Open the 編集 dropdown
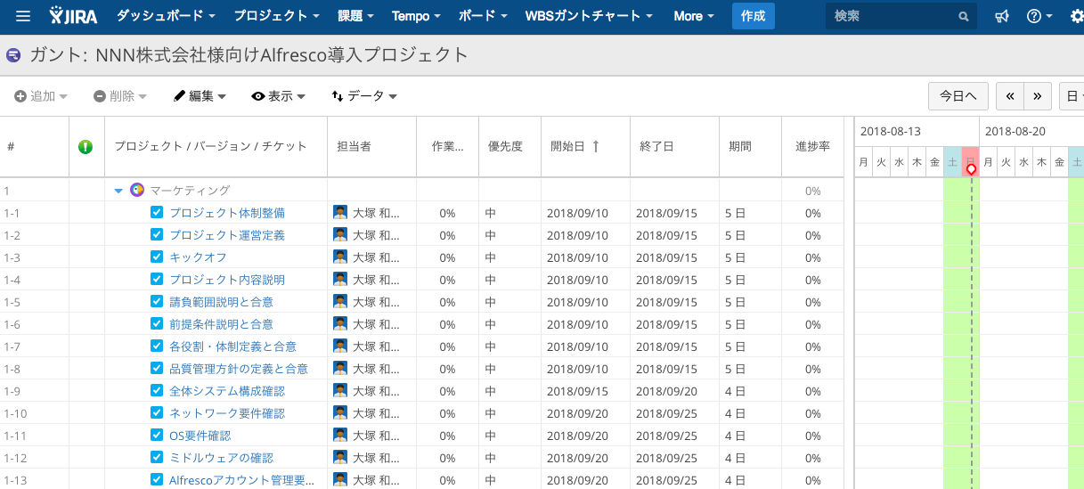The height and width of the screenshot is (489, 1084). point(200,96)
